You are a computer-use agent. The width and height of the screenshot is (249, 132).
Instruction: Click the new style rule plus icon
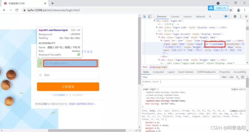(x=237, y=77)
